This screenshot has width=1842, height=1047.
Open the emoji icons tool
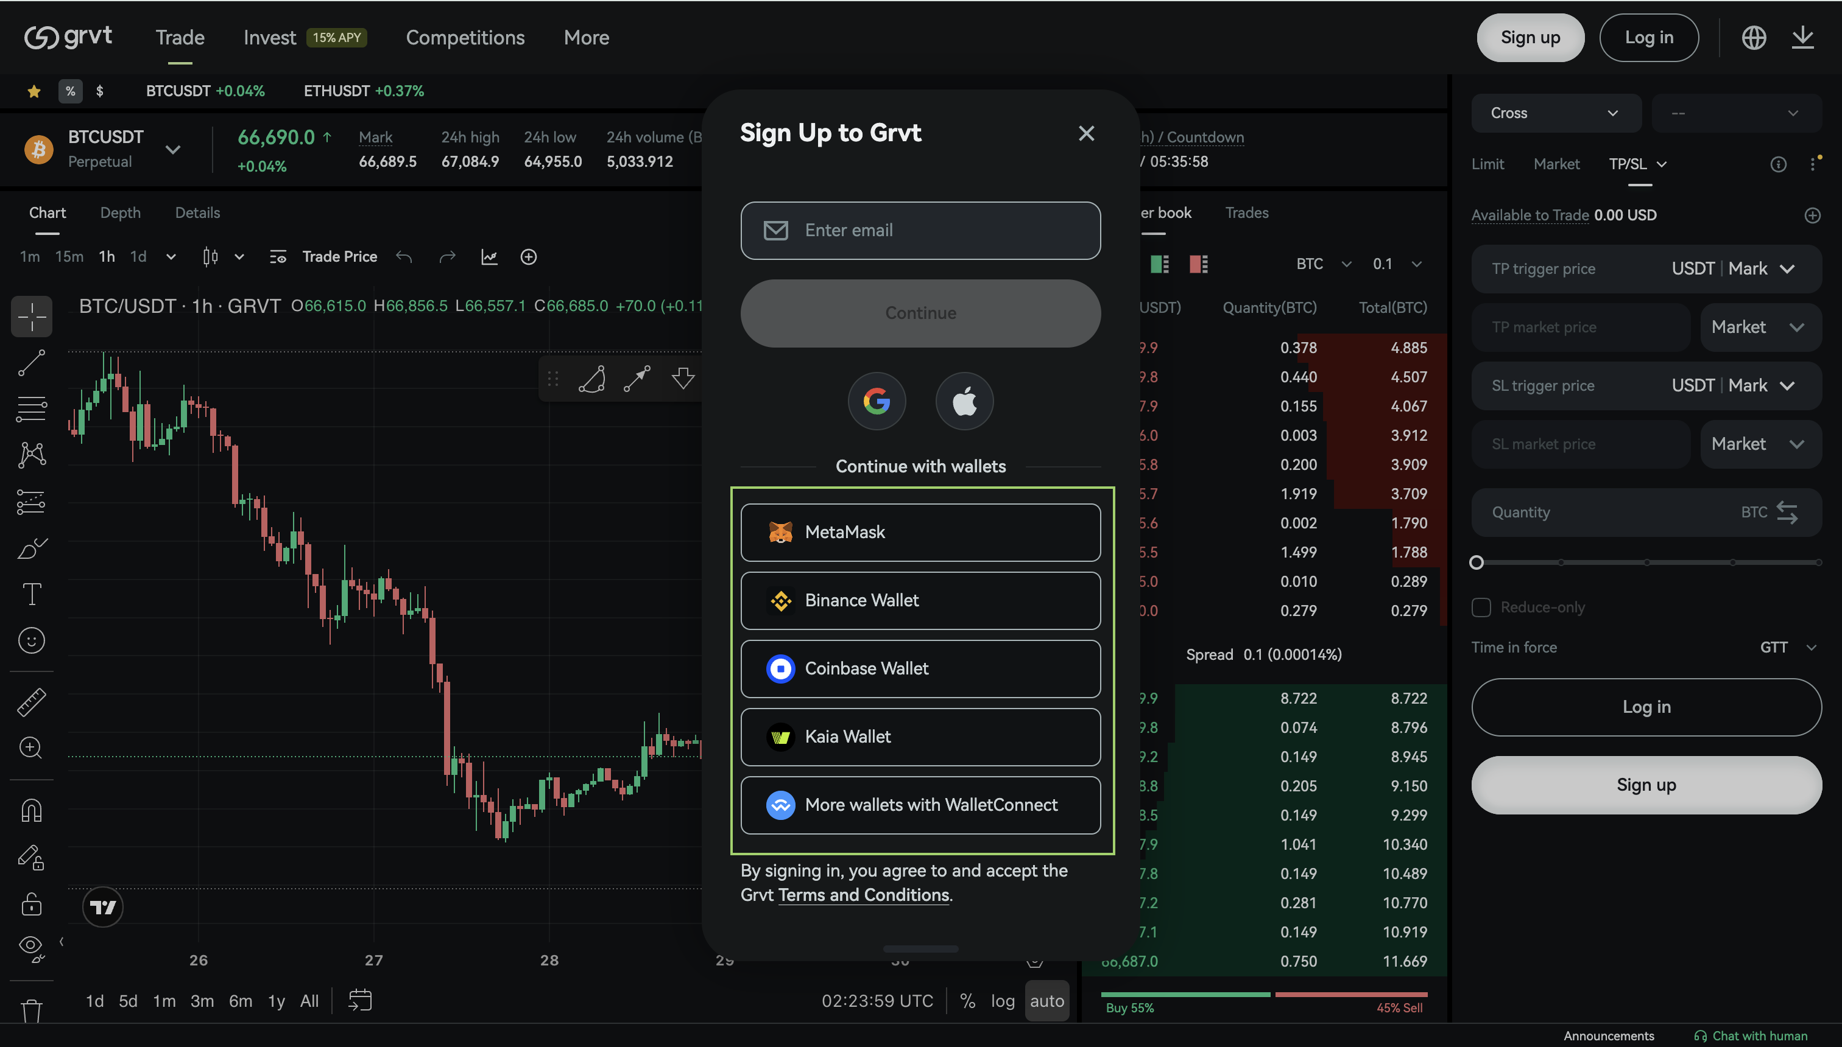(32, 640)
